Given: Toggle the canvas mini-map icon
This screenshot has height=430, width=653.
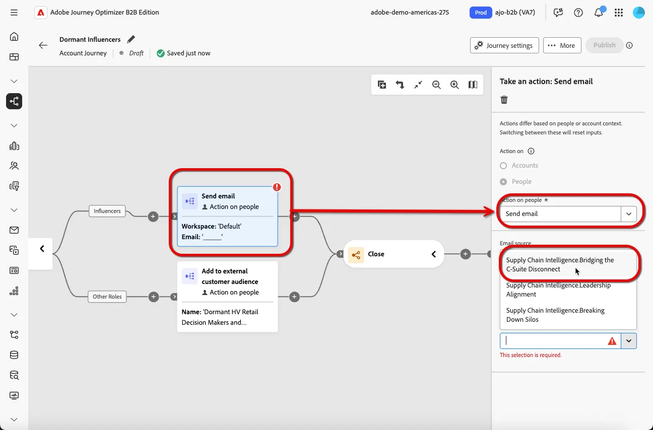Looking at the screenshot, I should pos(473,85).
